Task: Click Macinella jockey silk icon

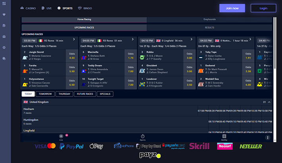Action: pyautogui.click(x=84, y=58)
